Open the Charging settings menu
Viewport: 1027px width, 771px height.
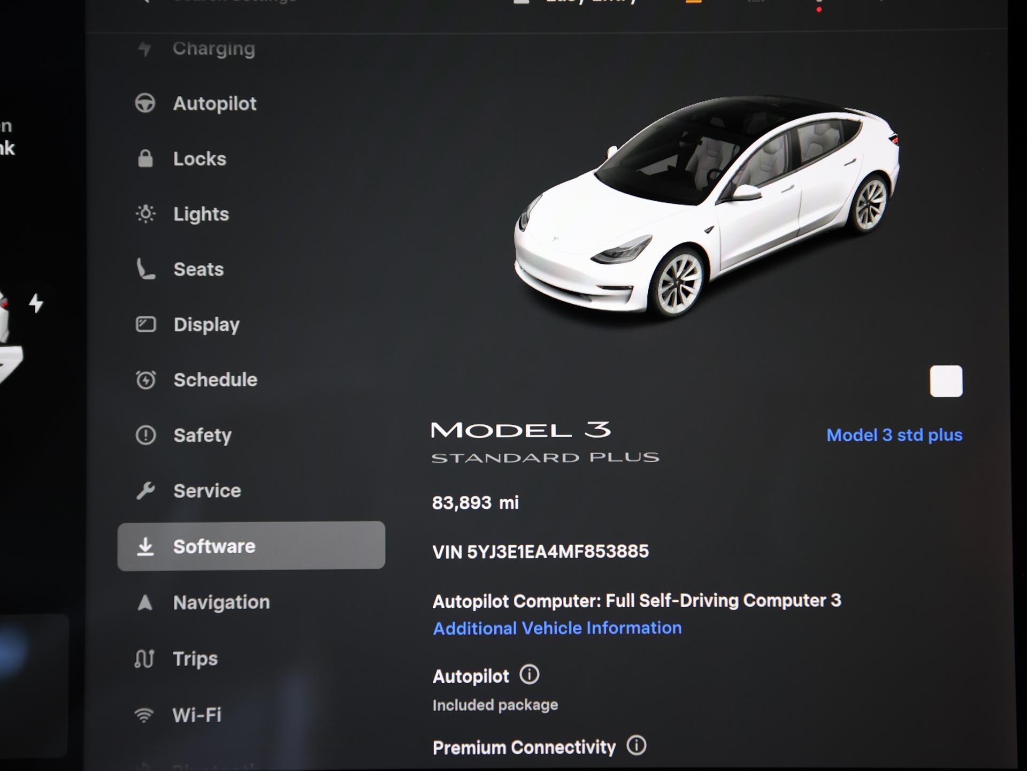point(213,49)
